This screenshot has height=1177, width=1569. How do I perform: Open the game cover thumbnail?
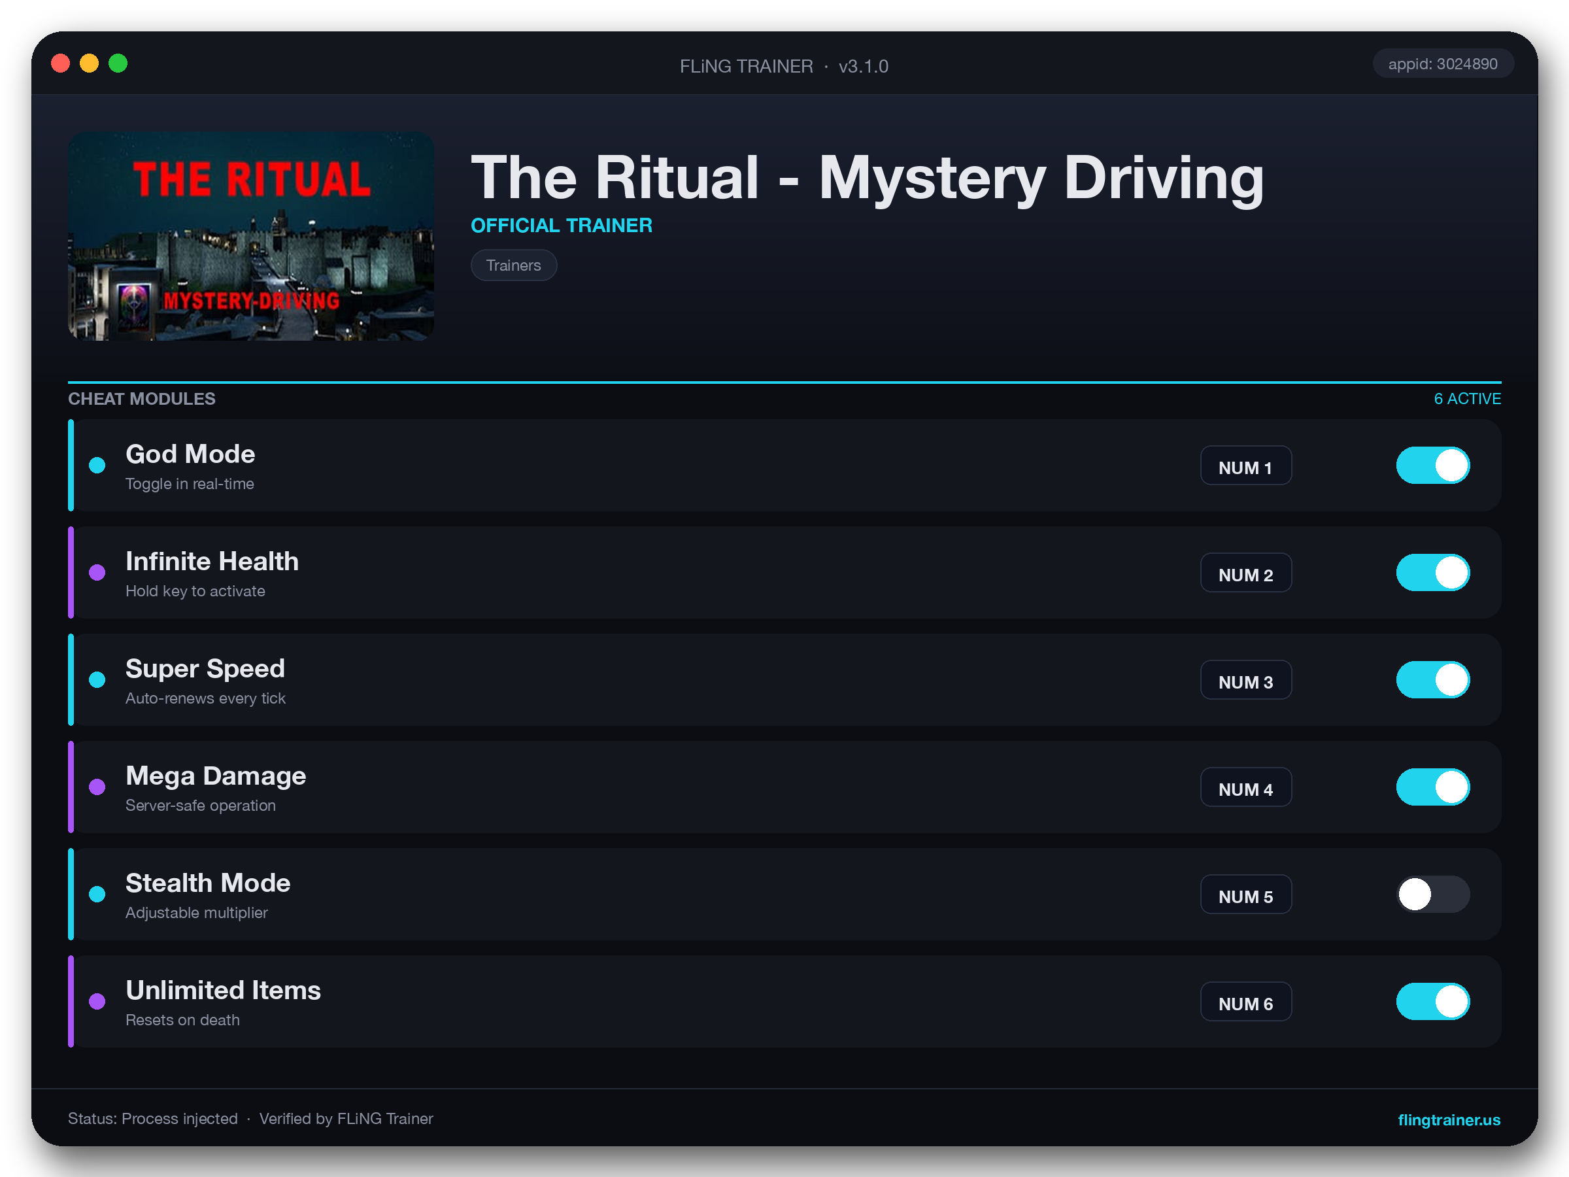click(x=251, y=235)
